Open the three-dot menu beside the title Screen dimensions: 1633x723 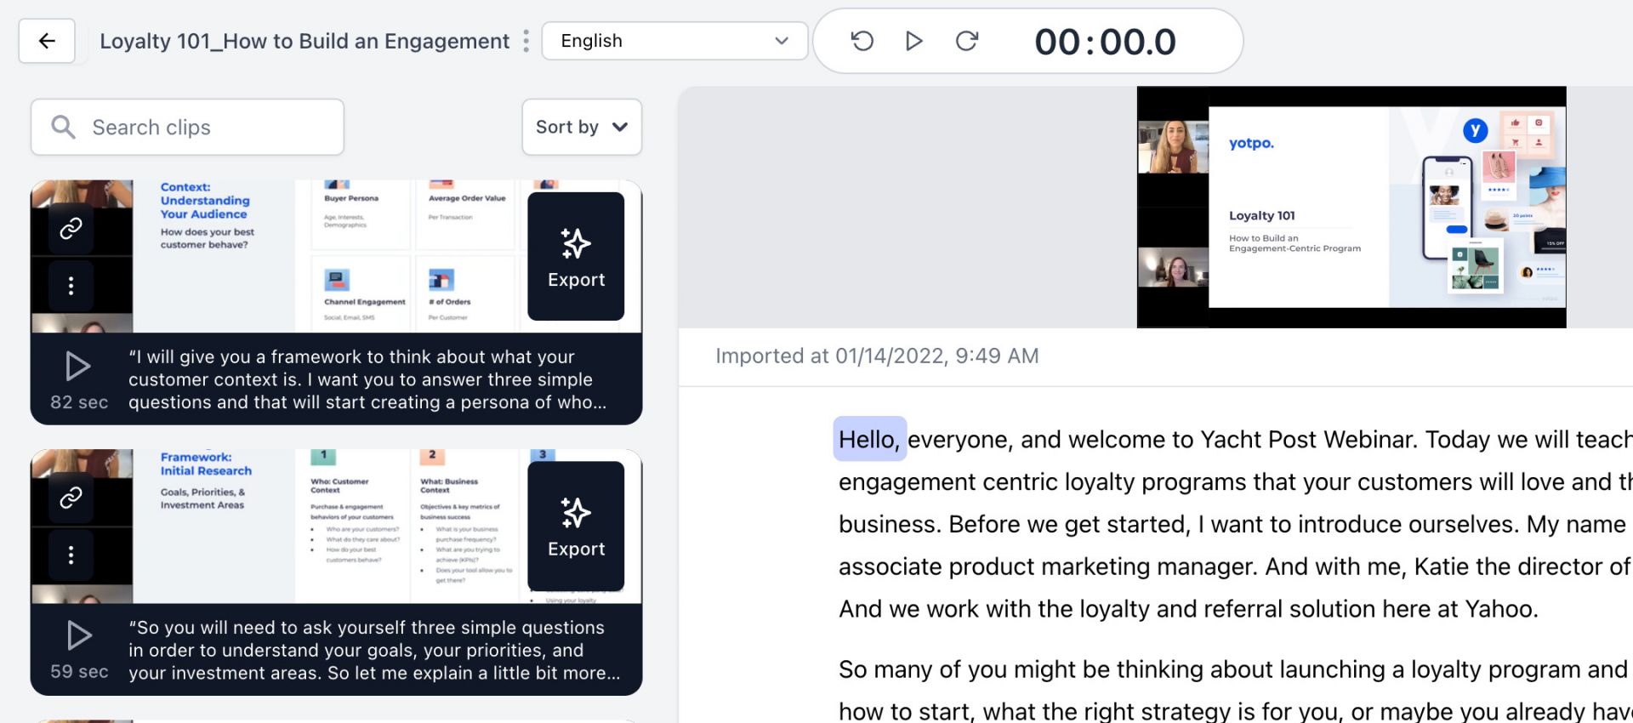point(526,41)
